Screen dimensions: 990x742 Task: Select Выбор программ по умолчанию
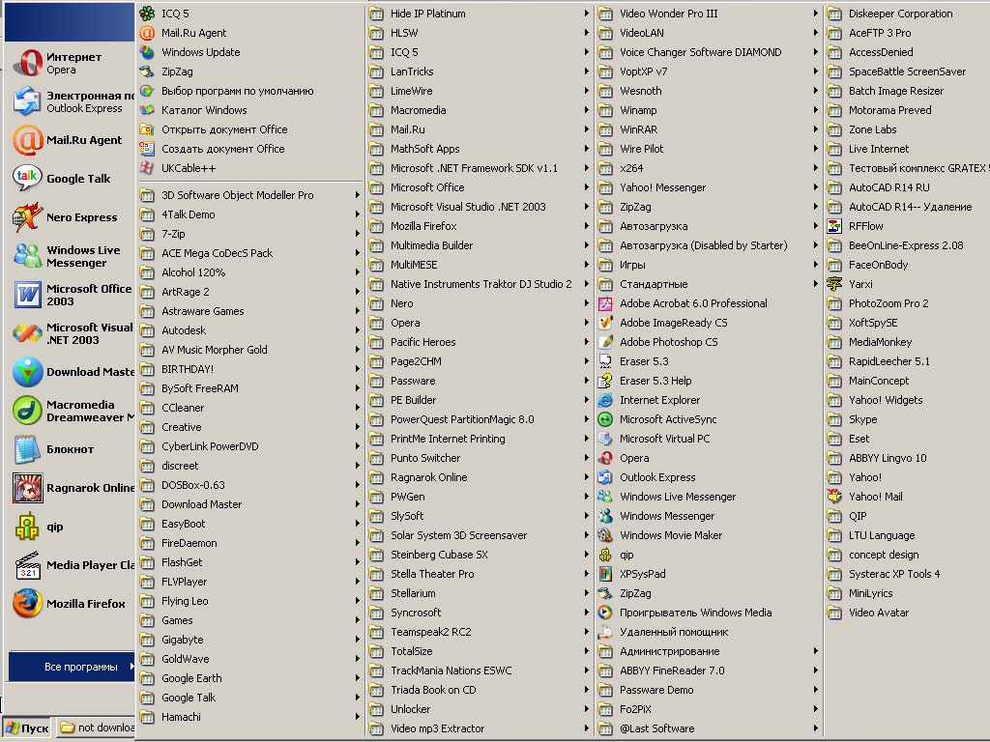click(250, 91)
